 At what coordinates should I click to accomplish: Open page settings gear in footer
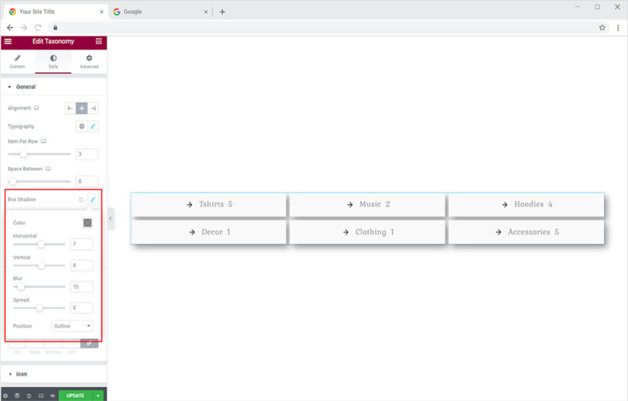click(x=6, y=395)
